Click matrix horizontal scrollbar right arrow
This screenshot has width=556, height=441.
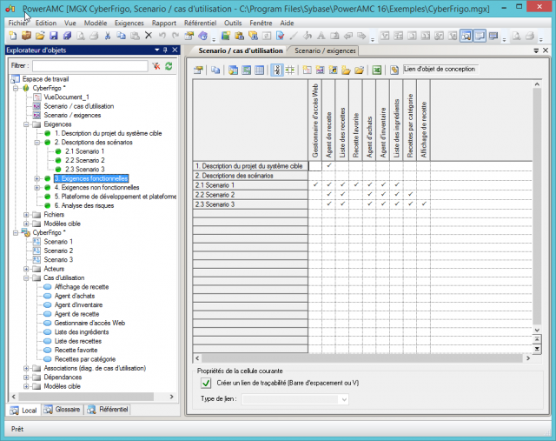(528, 358)
